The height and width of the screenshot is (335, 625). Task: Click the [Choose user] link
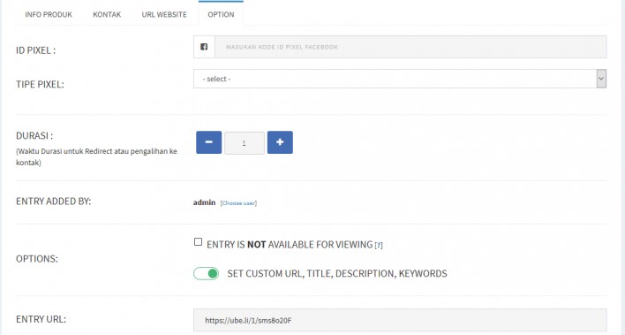(x=238, y=203)
